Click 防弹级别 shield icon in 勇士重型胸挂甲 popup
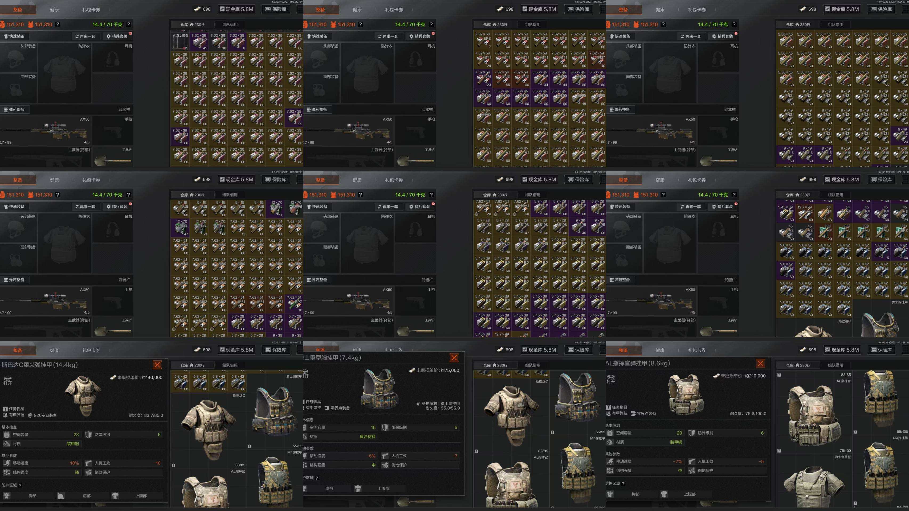This screenshot has width=909, height=511. click(x=385, y=427)
